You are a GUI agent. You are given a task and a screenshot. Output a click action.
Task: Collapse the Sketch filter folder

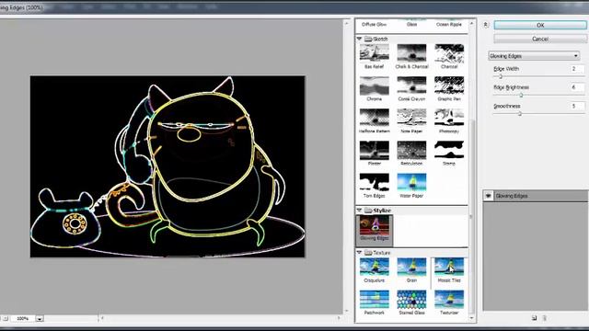point(359,39)
